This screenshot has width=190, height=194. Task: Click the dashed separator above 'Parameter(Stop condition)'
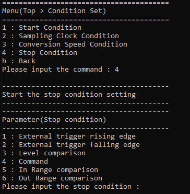86,111
